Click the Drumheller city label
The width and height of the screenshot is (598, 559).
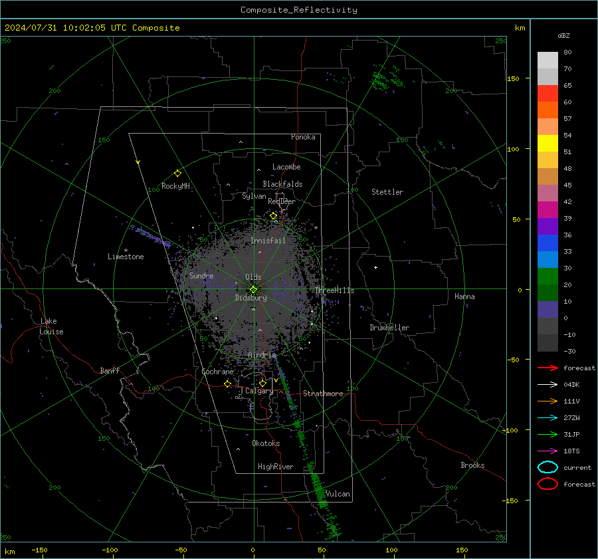(x=389, y=328)
